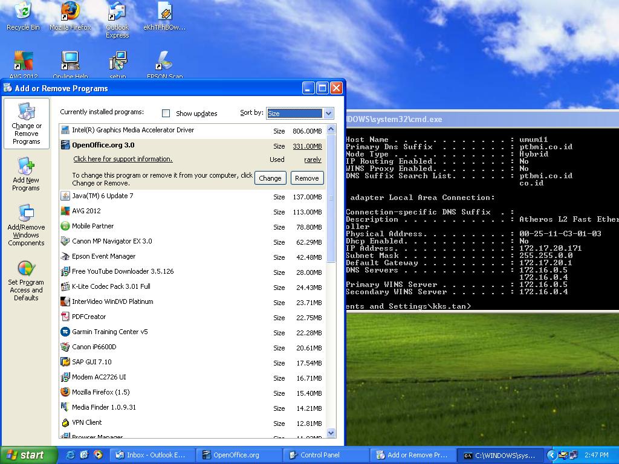Open the Sort by dropdown

tap(328, 113)
